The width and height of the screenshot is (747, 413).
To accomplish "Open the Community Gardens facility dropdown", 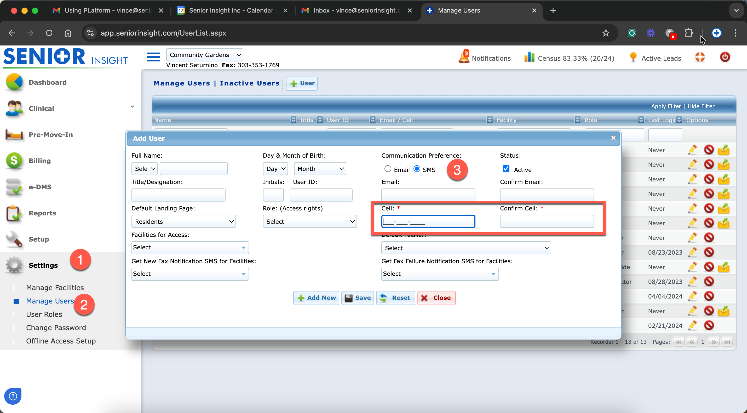I will coord(204,55).
